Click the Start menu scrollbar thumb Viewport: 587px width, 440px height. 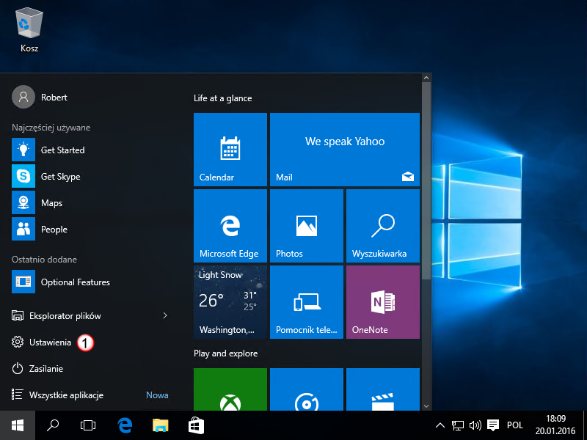426,180
